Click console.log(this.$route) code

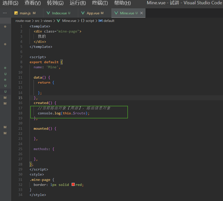[64, 113]
